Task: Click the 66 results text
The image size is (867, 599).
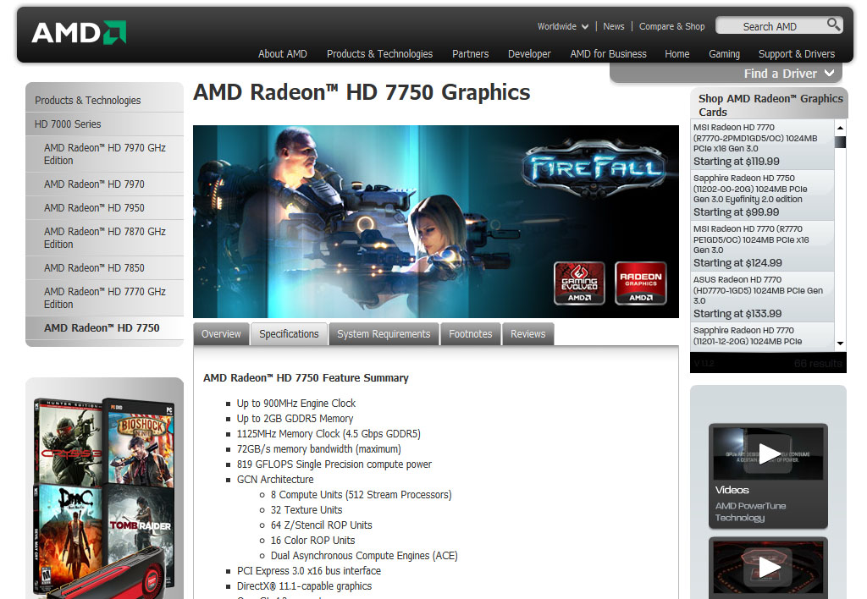Action: (x=818, y=364)
